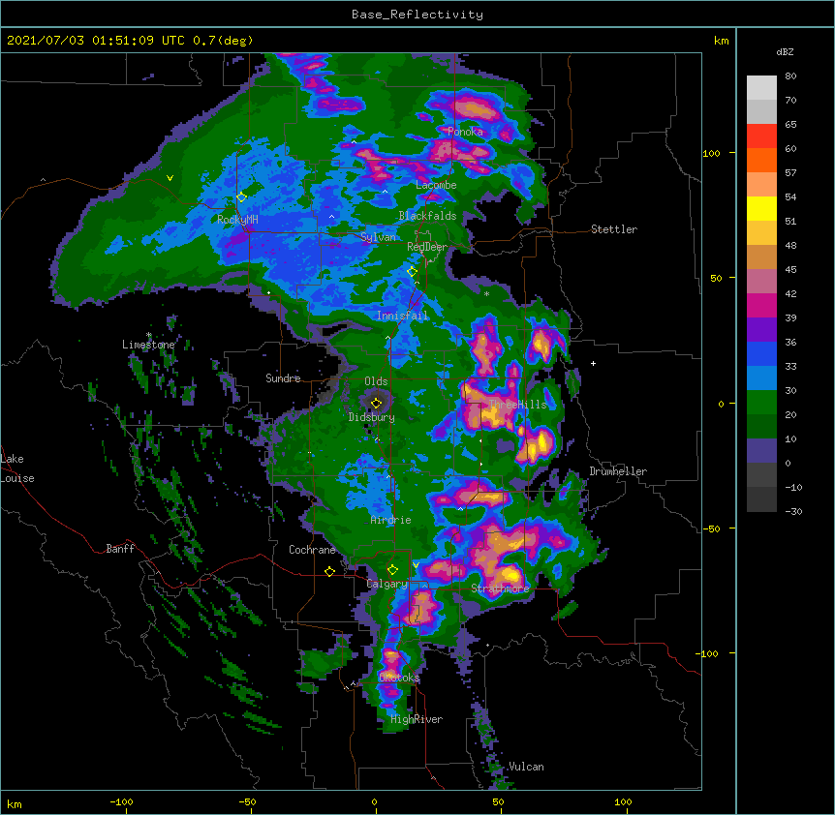This screenshot has height=815, width=835.
Task: Select the slate 0-10 dBZ legend swatch
Action: [x=761, y=451]
